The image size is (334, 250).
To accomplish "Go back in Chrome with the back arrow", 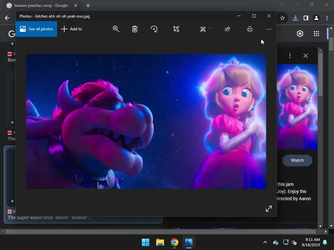I will coord(7,18).
